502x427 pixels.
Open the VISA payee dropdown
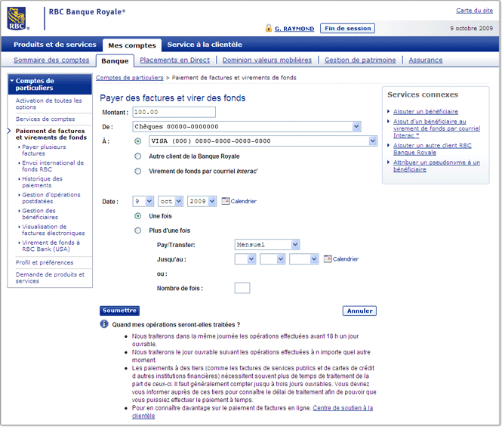point(263,141)
